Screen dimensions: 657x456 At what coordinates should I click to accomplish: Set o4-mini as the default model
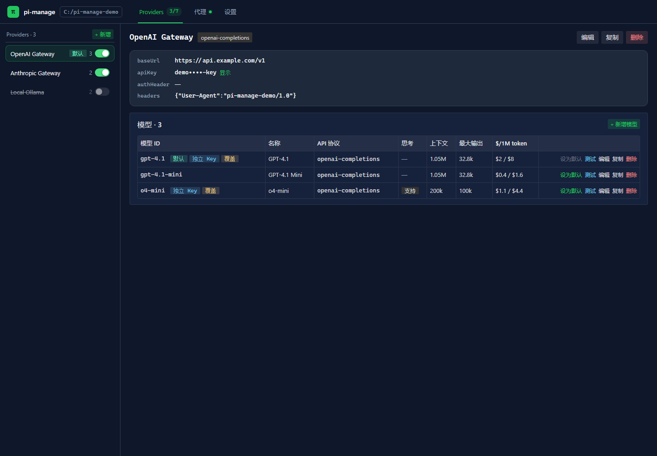[571, 191]
